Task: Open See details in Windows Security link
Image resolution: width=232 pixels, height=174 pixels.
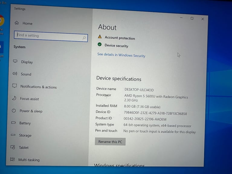Action: click(121, 55)
